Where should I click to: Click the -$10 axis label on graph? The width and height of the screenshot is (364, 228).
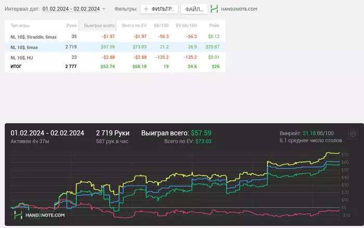(x=346, y=215)
